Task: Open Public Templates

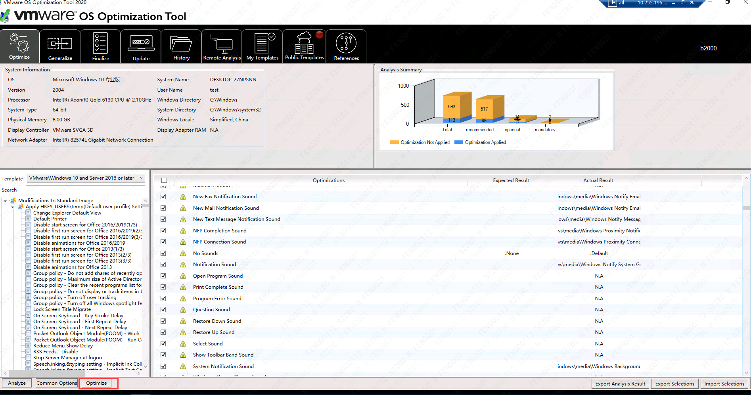Action: tap(304, 46)
